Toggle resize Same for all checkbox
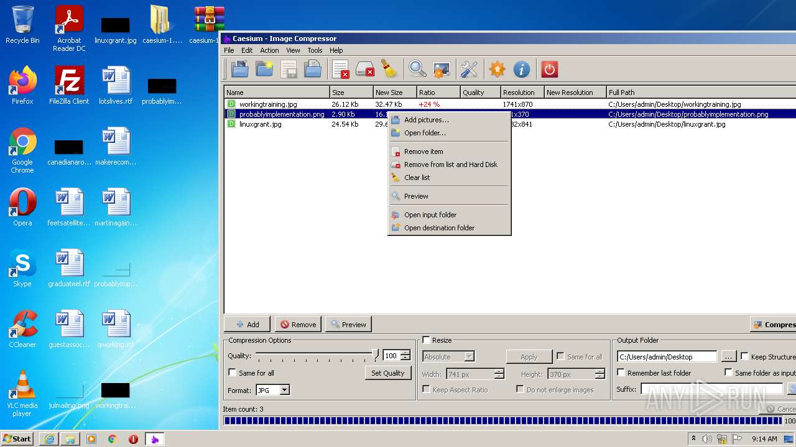 tap(560, 356)
